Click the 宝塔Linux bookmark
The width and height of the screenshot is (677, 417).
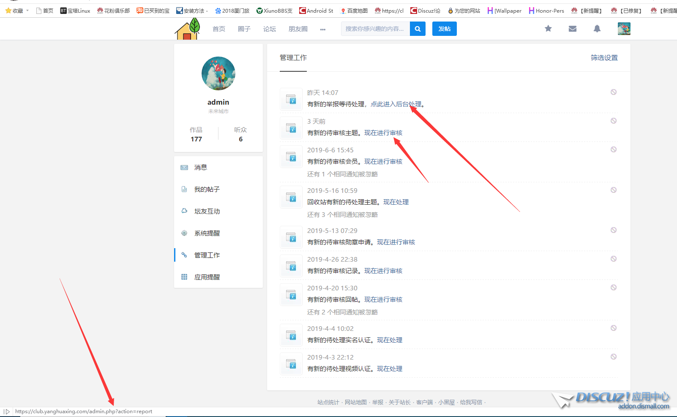(75, 11)
